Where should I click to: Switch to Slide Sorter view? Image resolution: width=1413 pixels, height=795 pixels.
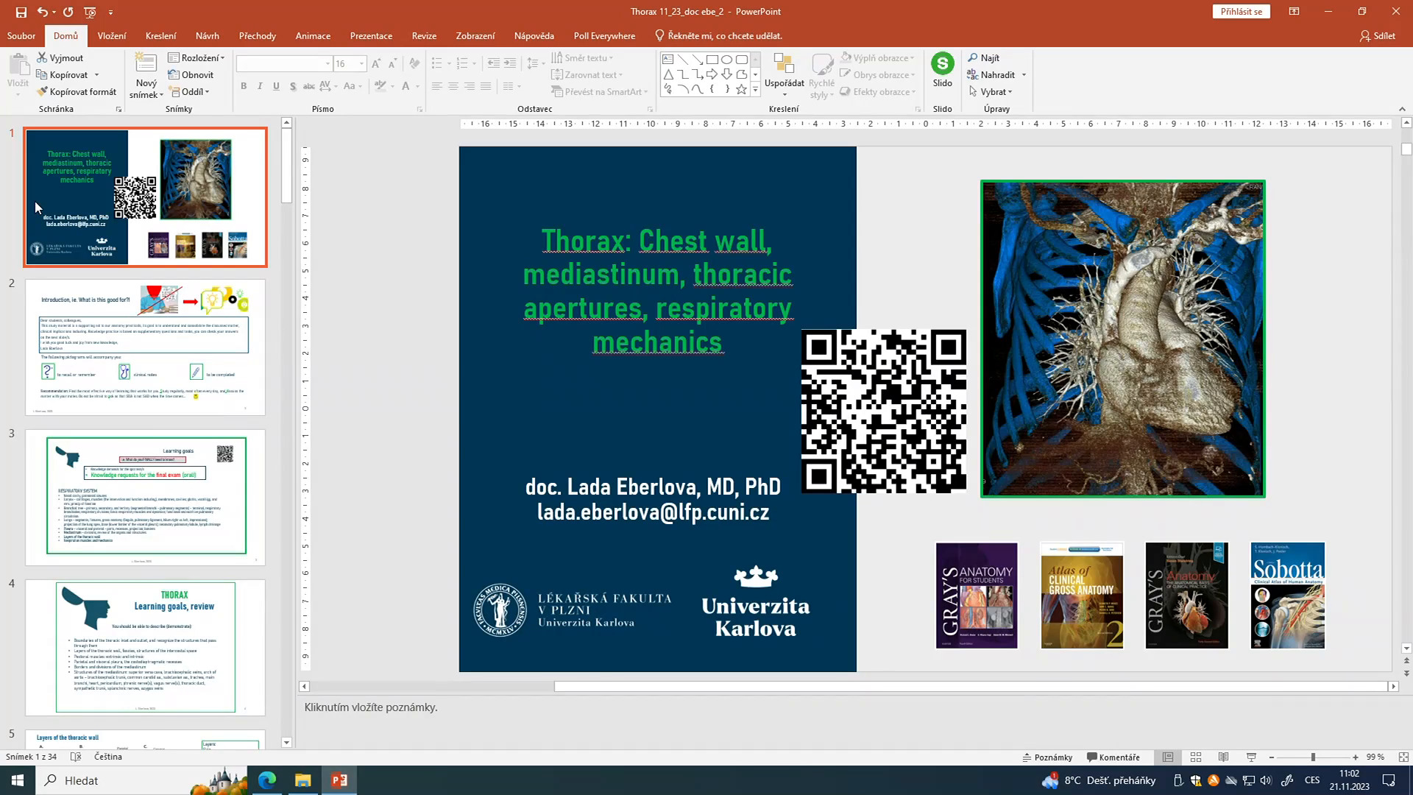click(1196, 757)
